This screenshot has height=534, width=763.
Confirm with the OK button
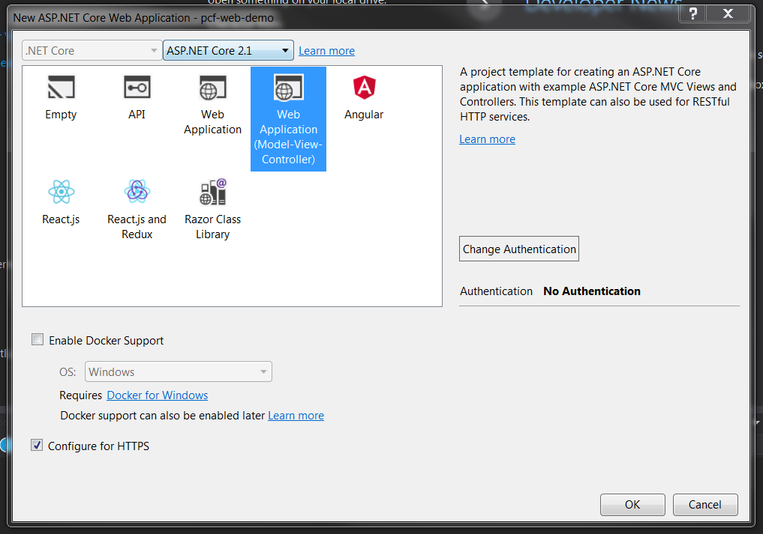[x=632, y=505]
